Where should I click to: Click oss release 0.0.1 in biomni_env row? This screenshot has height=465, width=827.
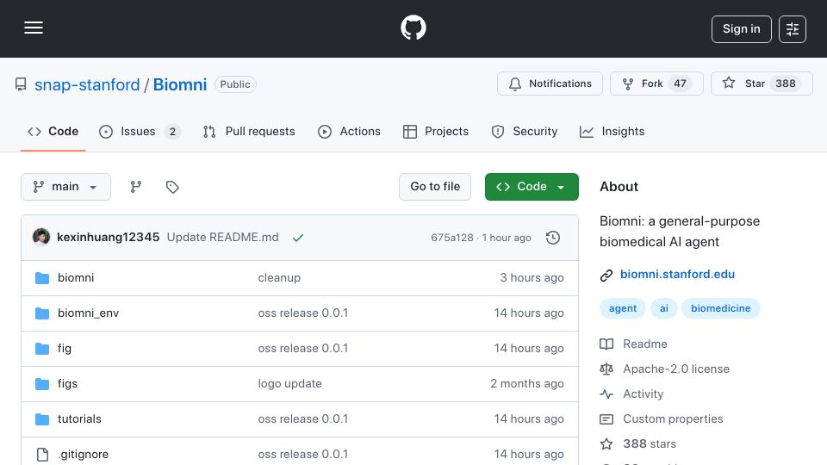[x=302, y=313]
